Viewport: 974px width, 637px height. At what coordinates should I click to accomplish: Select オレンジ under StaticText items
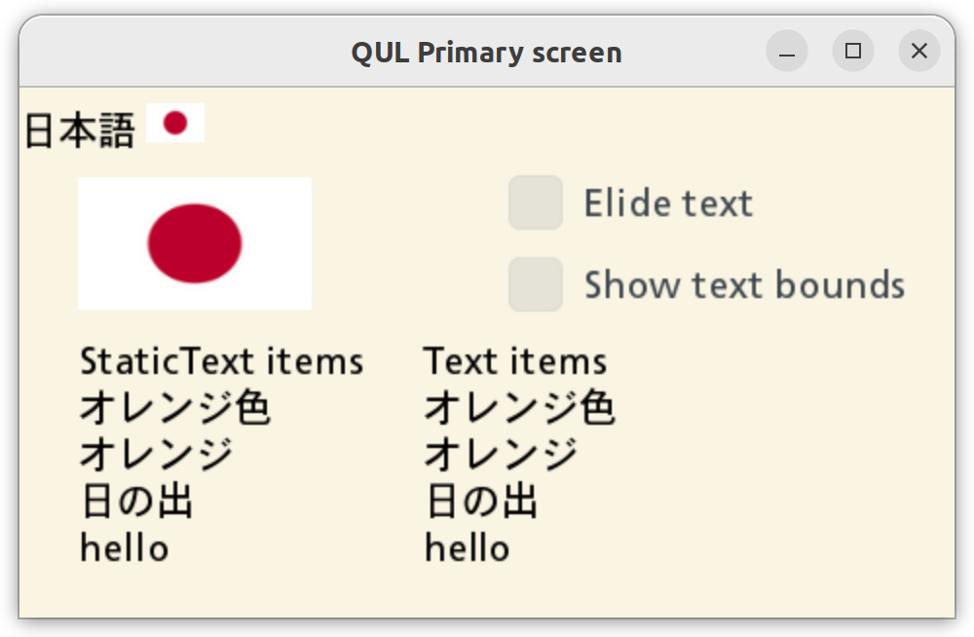pos(156,455)
